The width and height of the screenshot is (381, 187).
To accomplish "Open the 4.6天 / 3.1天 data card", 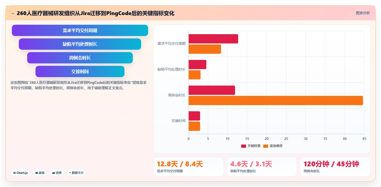I will [x=262, y=167].
